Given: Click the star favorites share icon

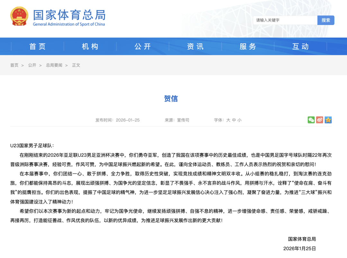Looking at the screenshot, I should point(328,120).
